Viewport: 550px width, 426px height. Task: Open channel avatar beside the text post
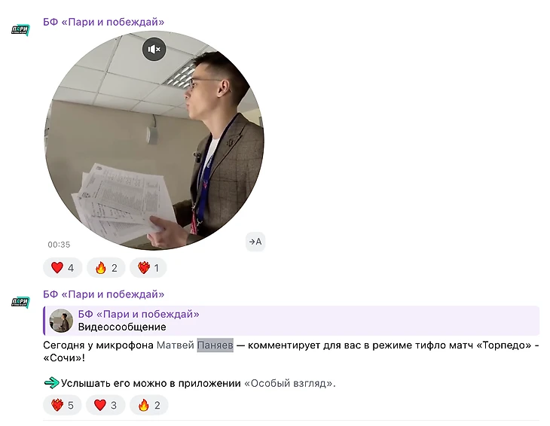[x=20, y=302]
